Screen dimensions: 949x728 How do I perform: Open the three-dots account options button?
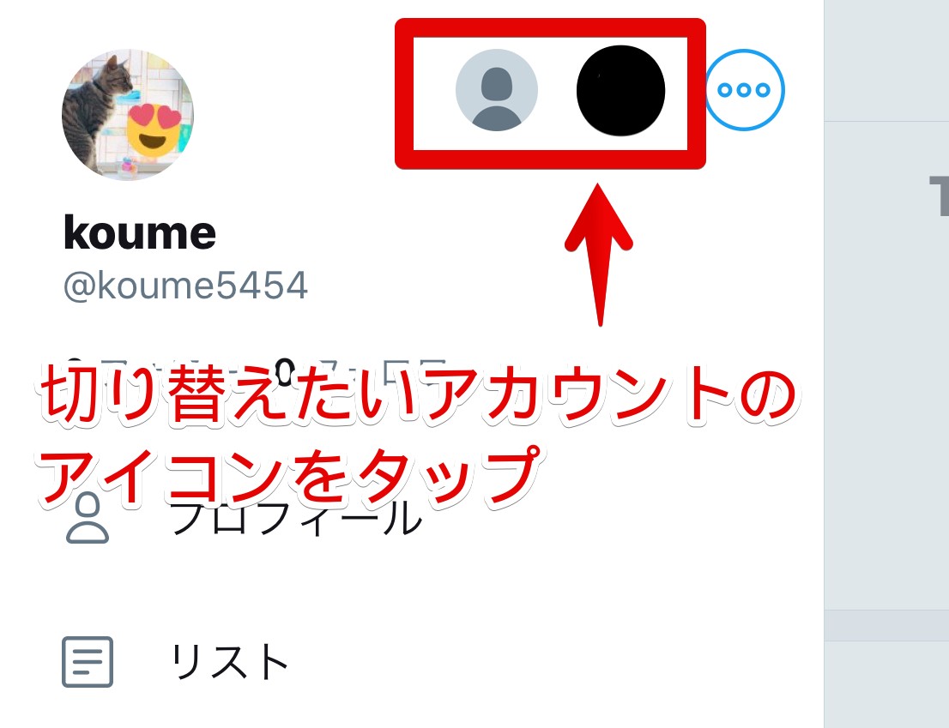[x=744, y=89]
